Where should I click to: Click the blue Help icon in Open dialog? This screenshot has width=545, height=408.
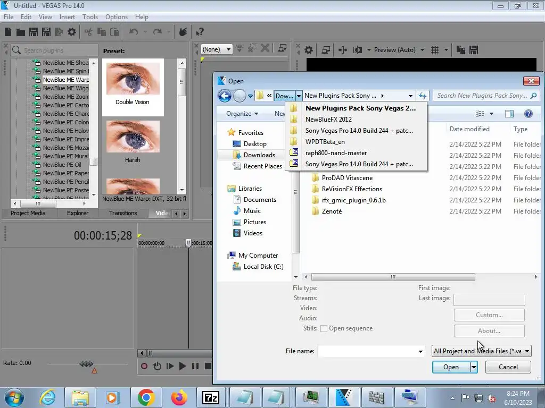pos(529,114)
